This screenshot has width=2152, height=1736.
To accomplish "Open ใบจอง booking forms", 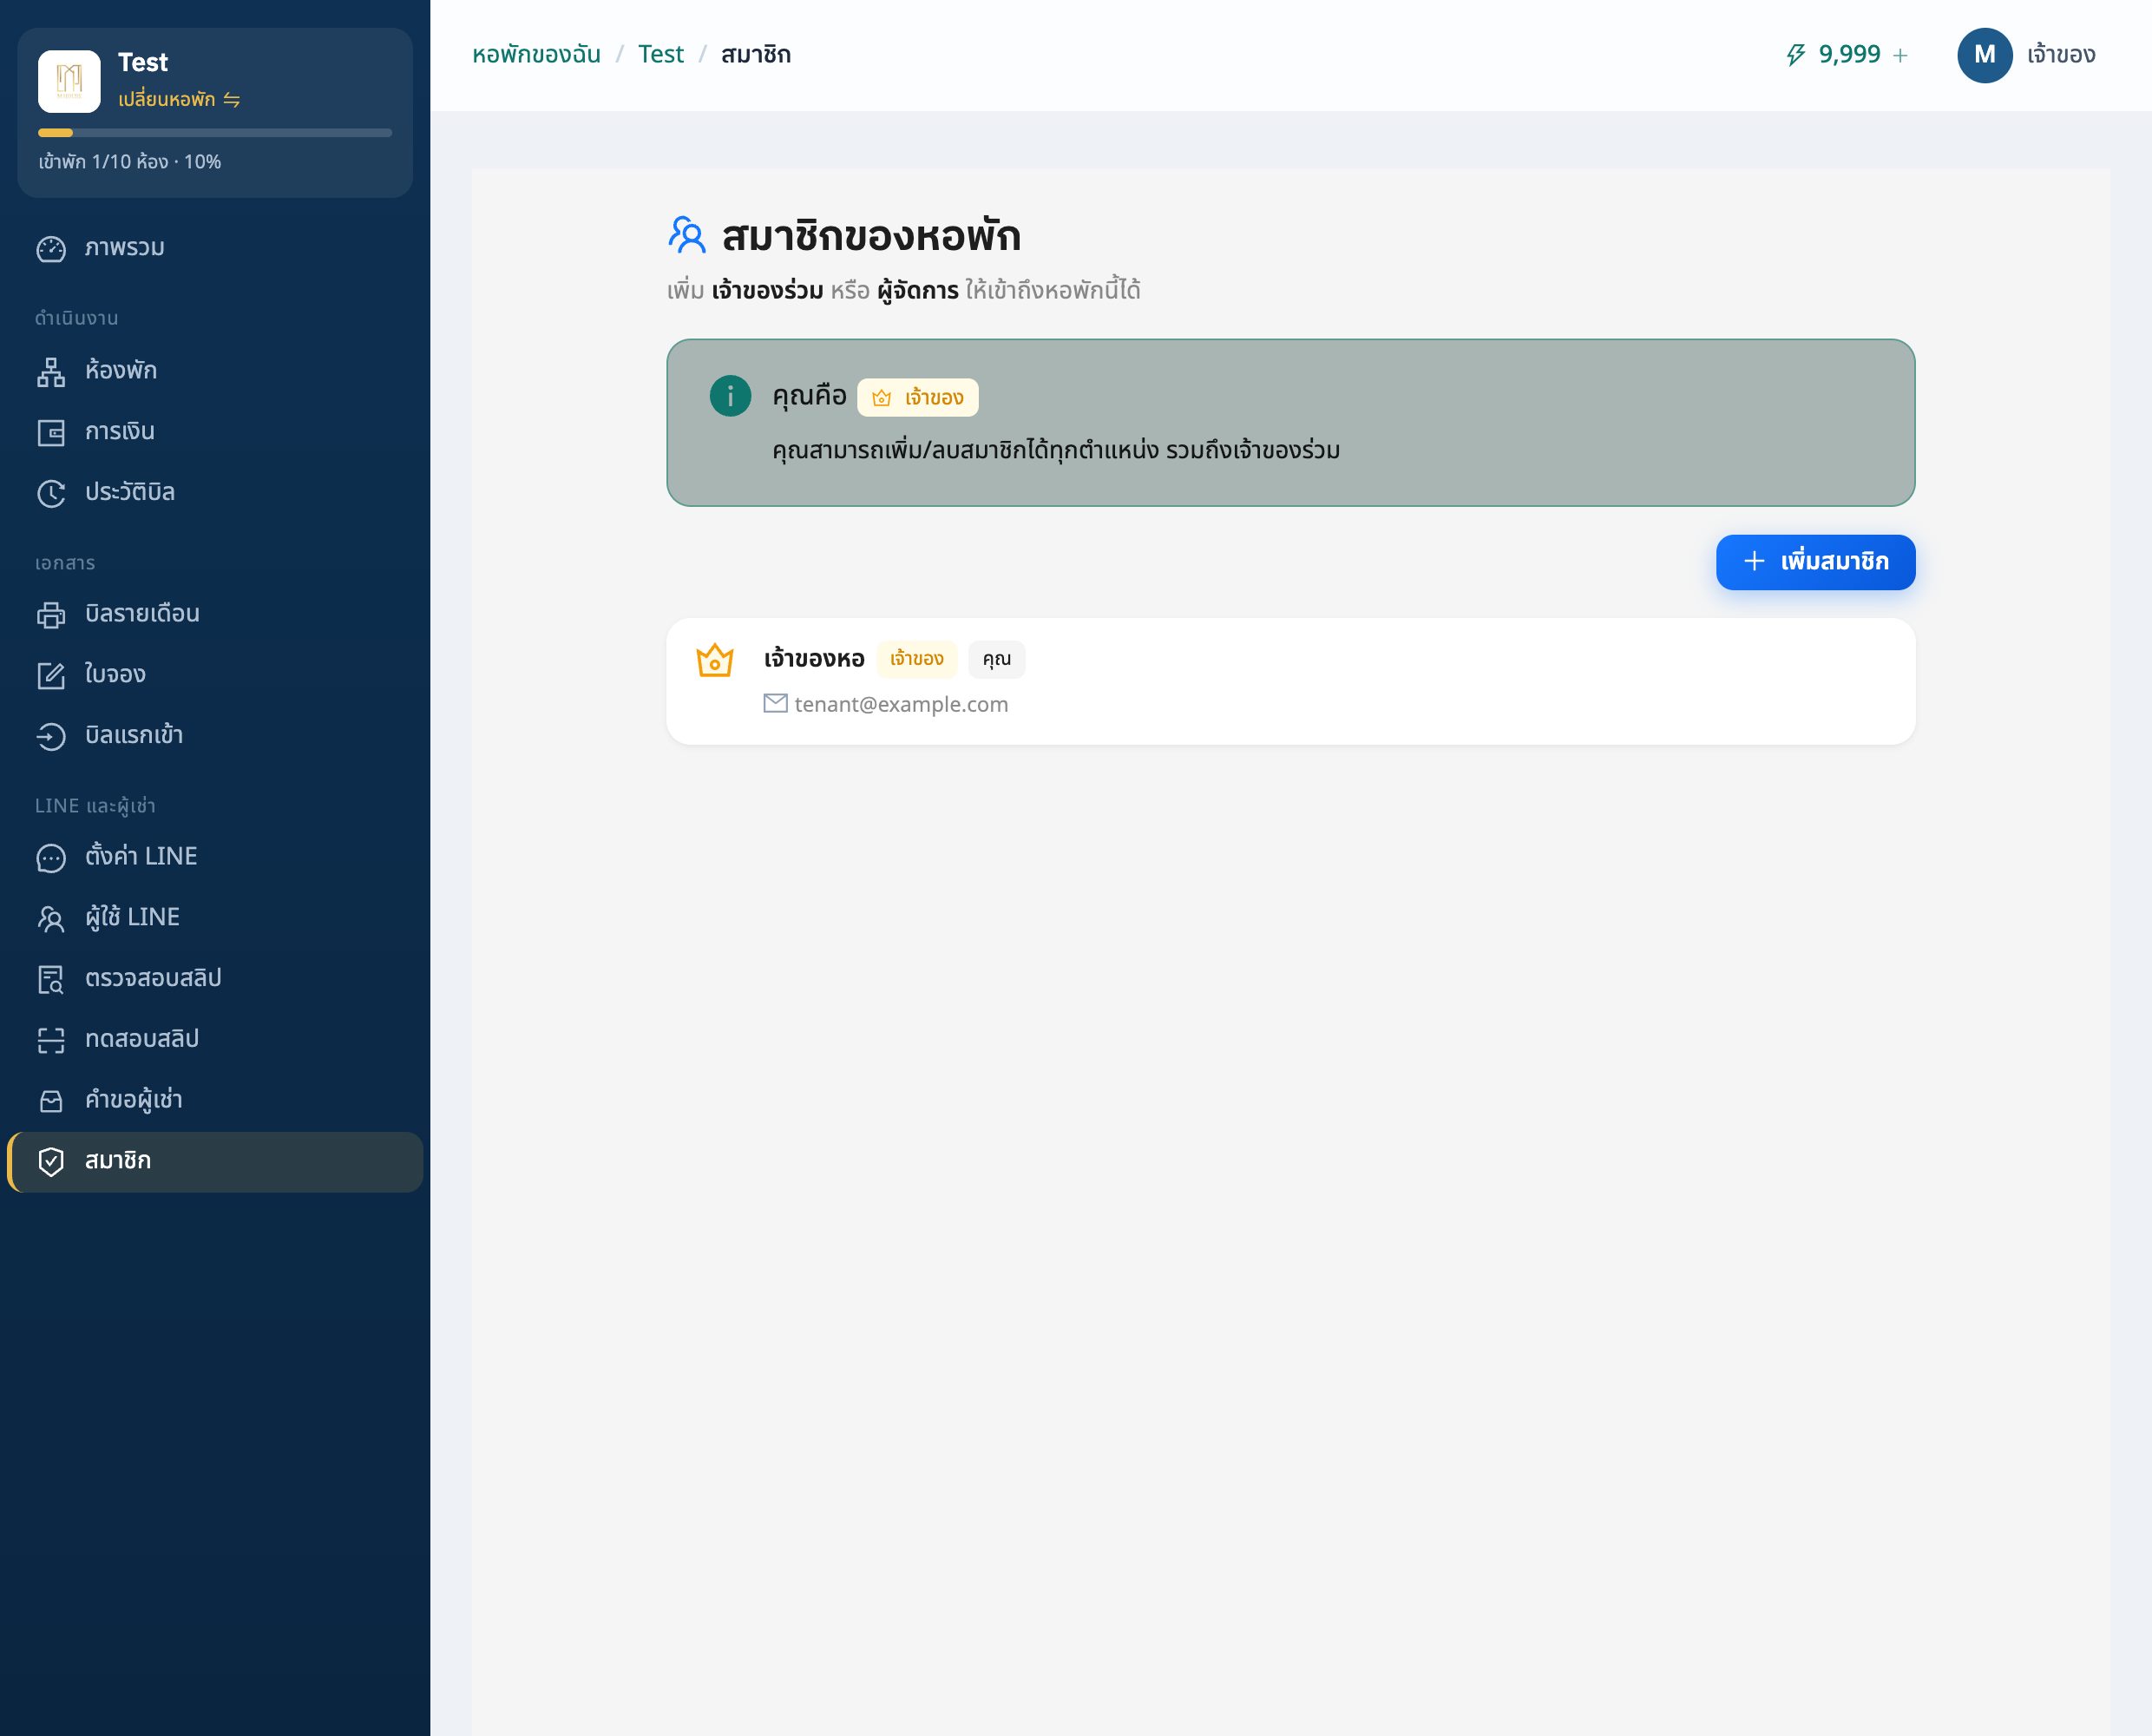I will tap(215, 675).
